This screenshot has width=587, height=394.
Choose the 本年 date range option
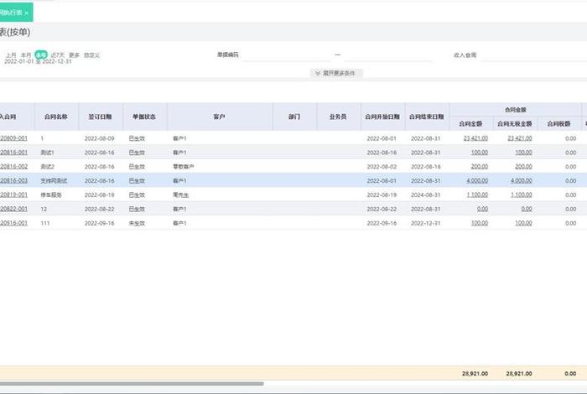[40, 55]
